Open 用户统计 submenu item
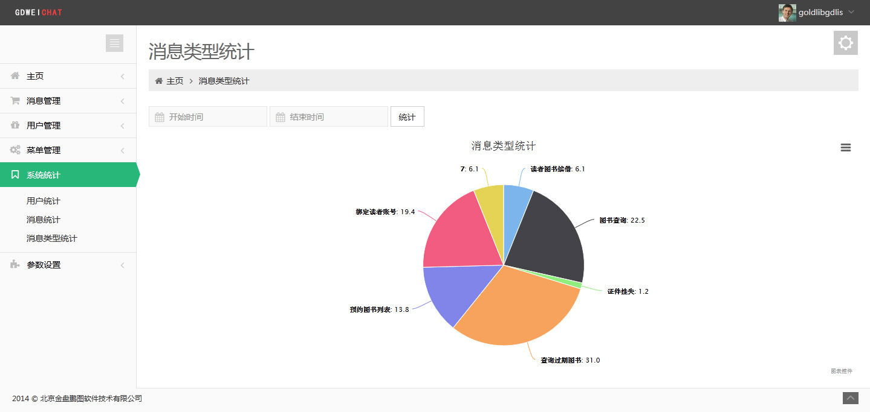The image size is (870, 412). pos(44,201)
